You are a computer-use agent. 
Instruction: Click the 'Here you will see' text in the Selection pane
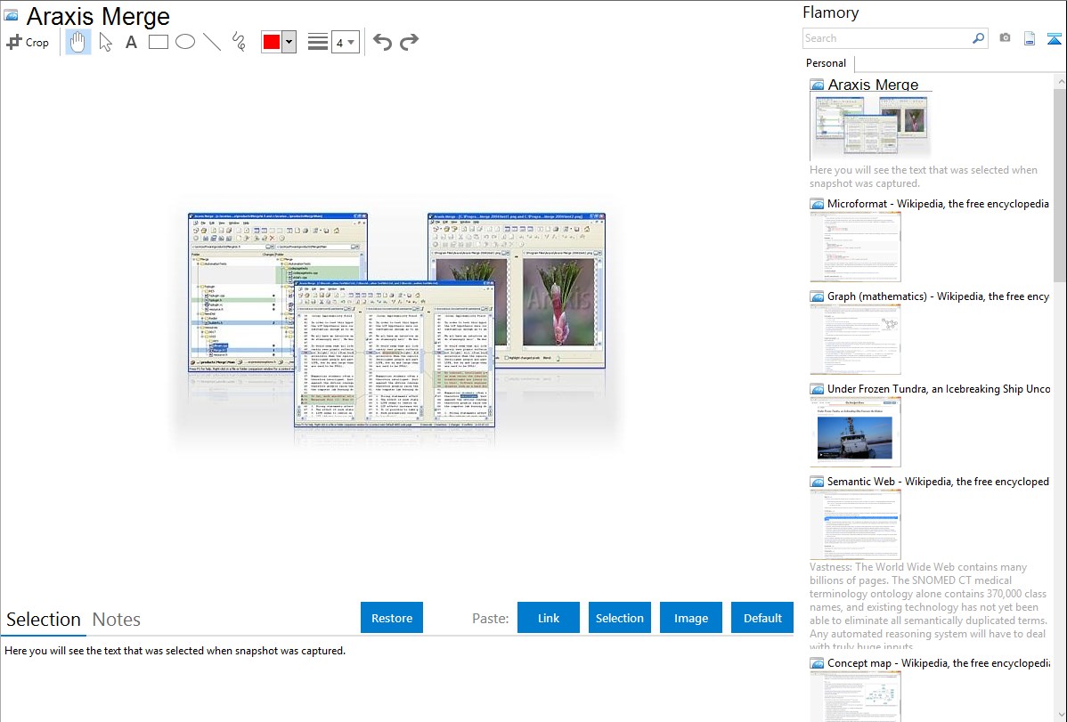(x=175, y=651)
